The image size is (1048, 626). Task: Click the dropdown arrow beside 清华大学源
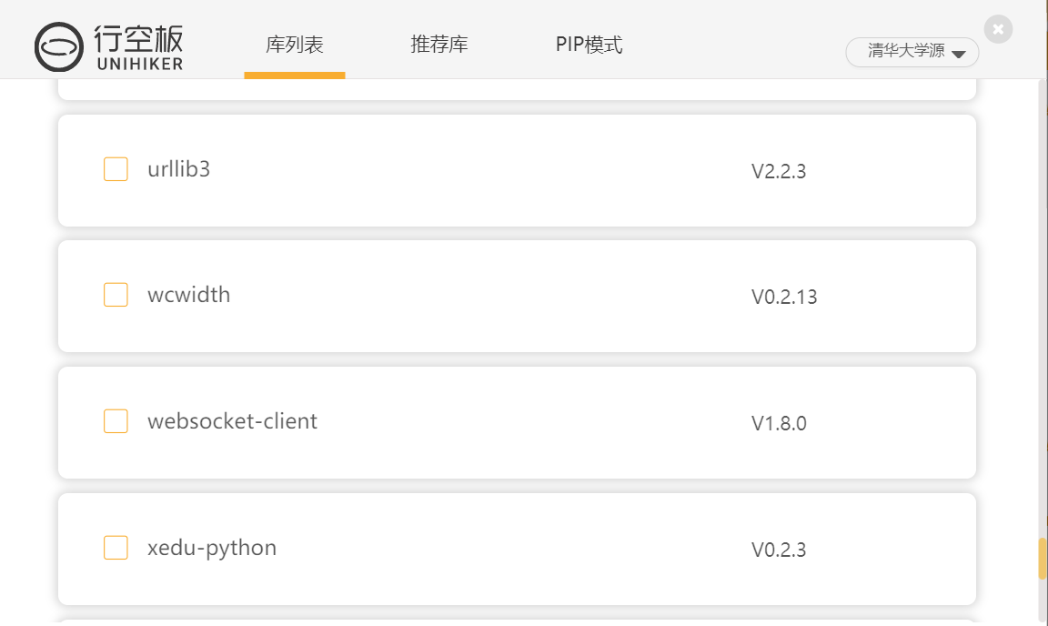(x=959, y=55)
